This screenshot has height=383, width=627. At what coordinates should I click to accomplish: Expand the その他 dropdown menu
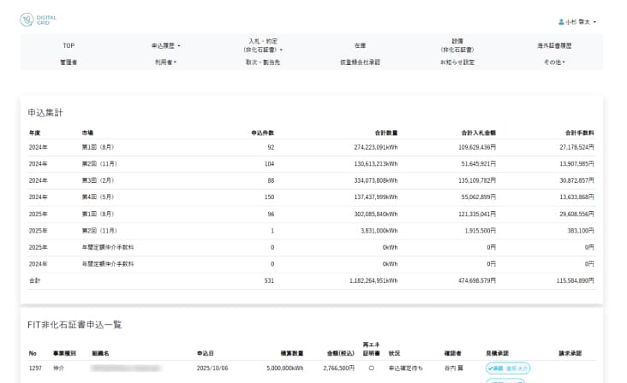point(554,62)
